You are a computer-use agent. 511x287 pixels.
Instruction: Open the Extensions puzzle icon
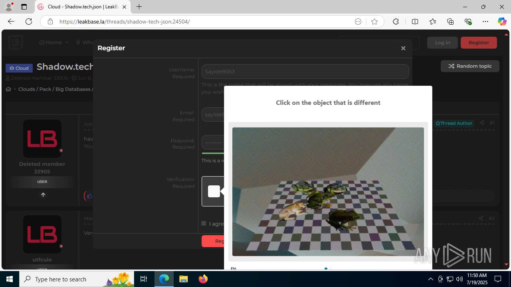coord(396,22)
